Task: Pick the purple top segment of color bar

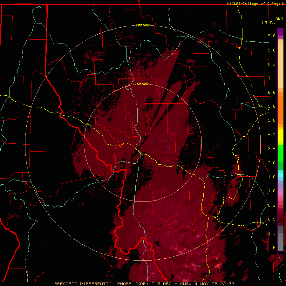Action: [281, 32]
